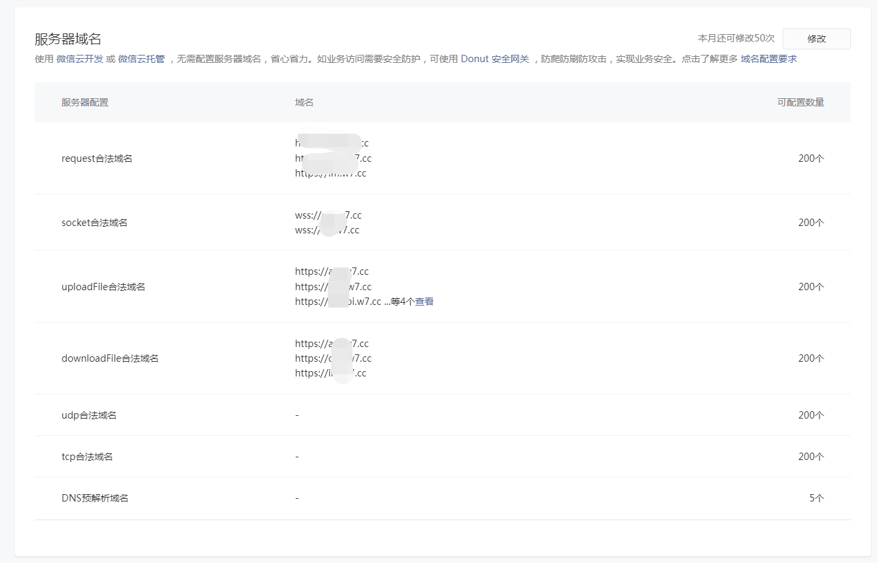Click the downloadFile合法域名 row label

point(110,358)
